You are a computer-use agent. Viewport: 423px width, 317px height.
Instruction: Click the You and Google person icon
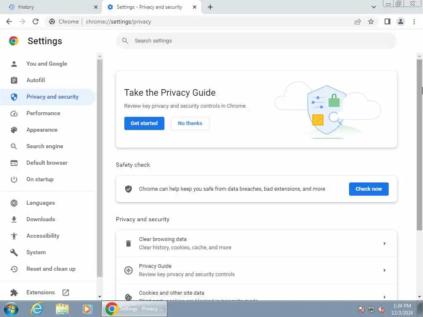click(14, 64)
